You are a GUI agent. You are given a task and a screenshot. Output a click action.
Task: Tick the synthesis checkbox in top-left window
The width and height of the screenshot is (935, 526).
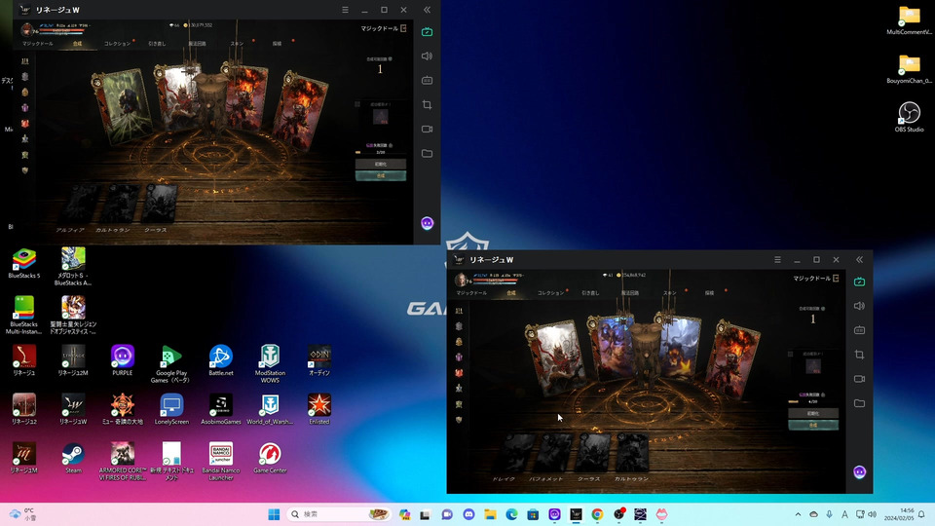(x=357, y=104)
